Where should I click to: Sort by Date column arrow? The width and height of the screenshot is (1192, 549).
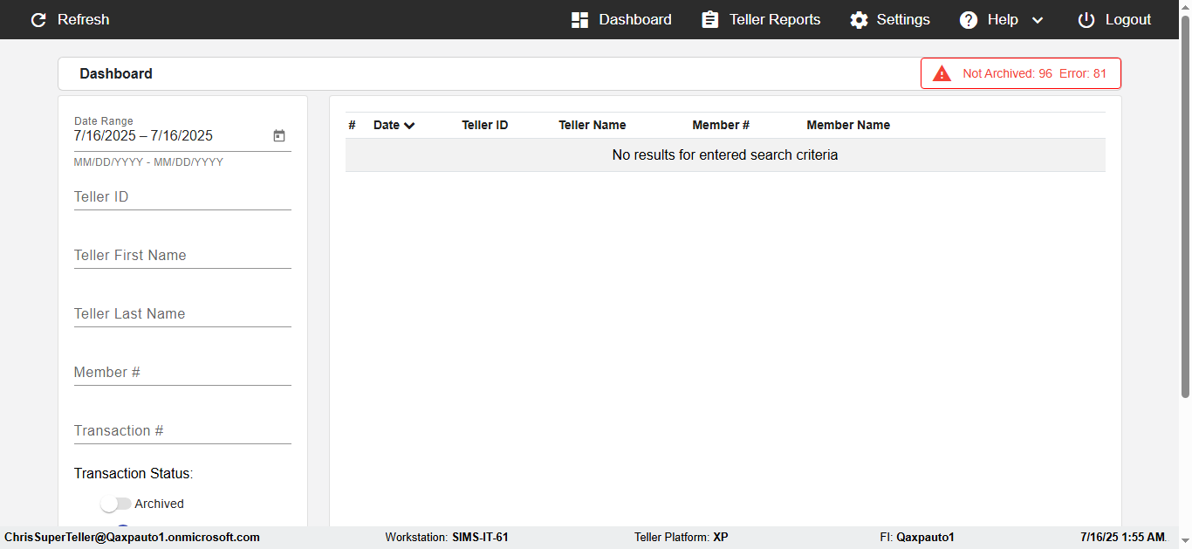409,126
